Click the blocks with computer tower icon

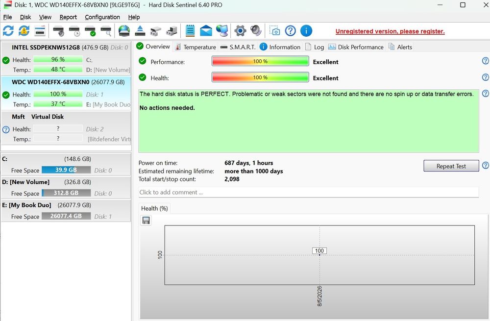point(172,31)
